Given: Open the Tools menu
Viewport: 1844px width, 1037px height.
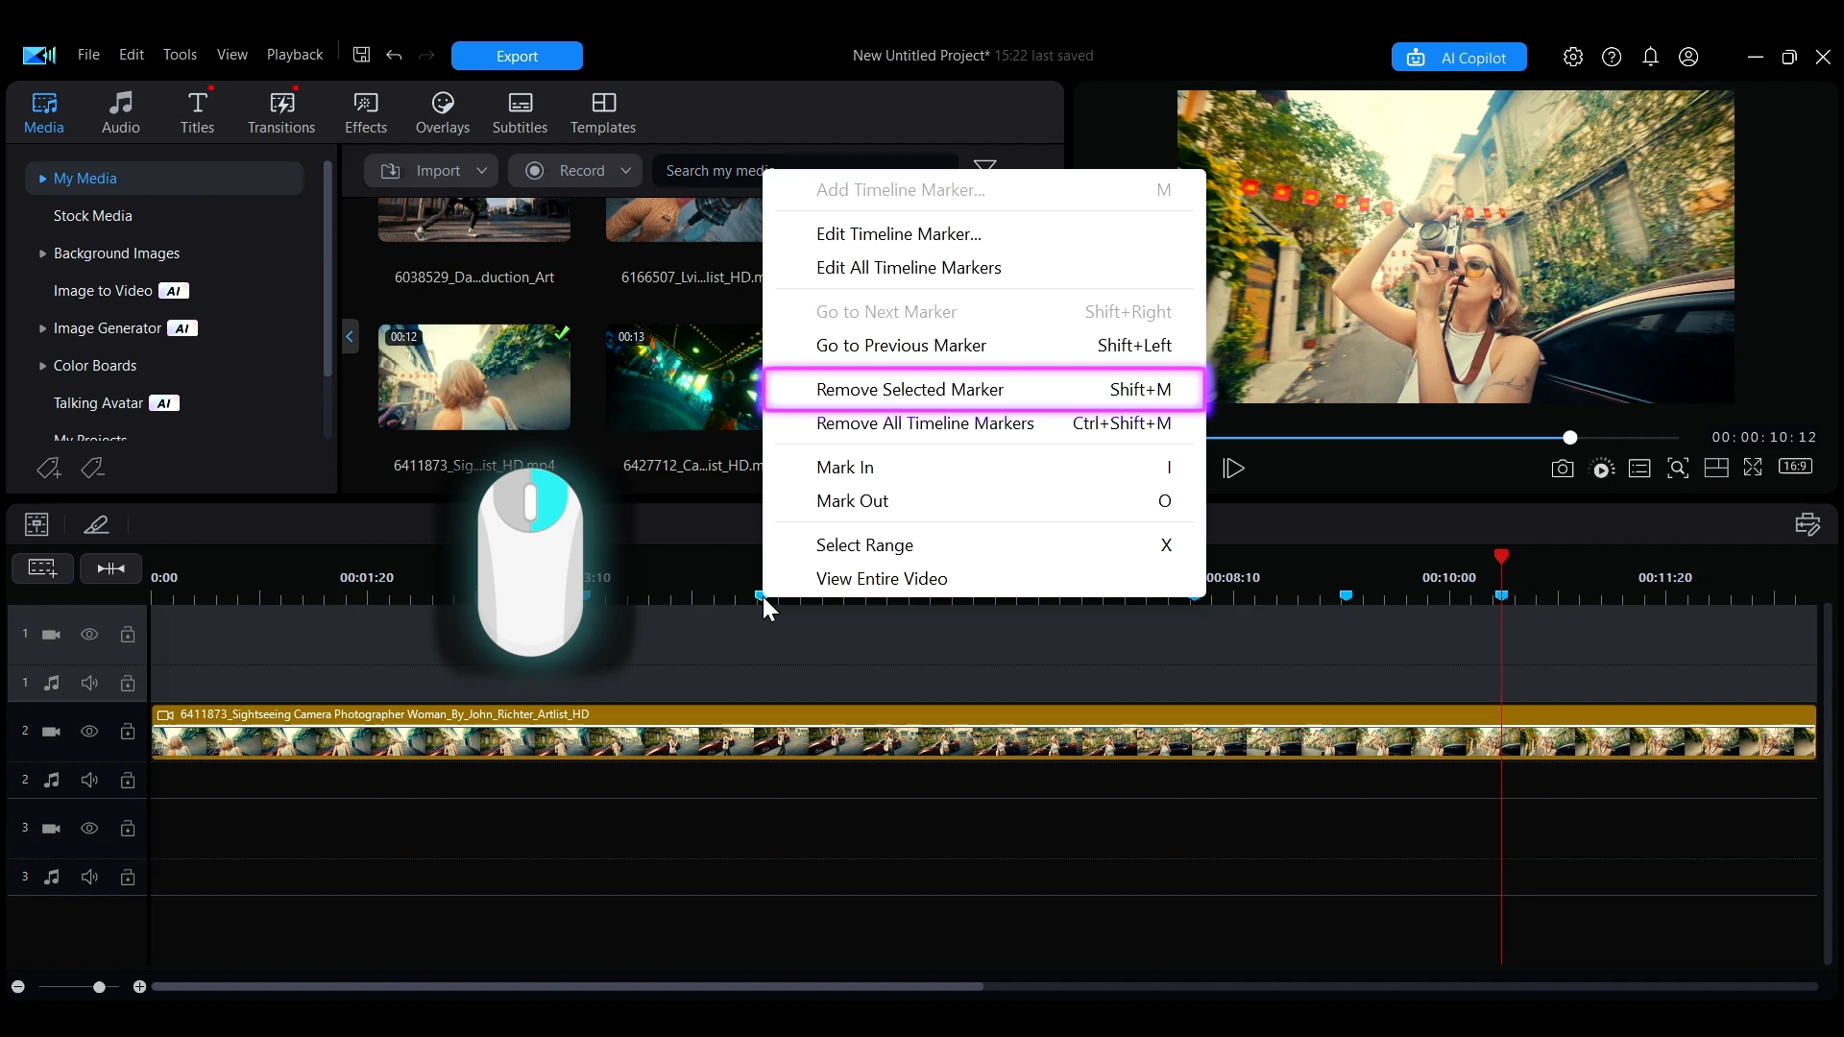Looking at the screenshot, I should (x=180, y=55).
